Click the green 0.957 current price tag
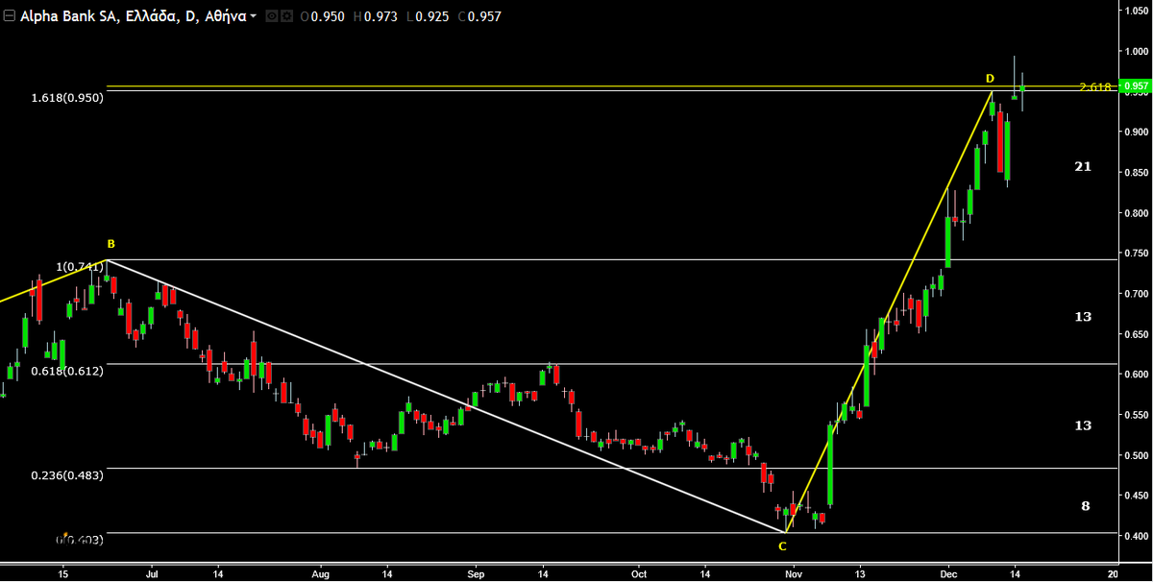This screenshot has width=1153, height=582. [x=1134, y=85]
